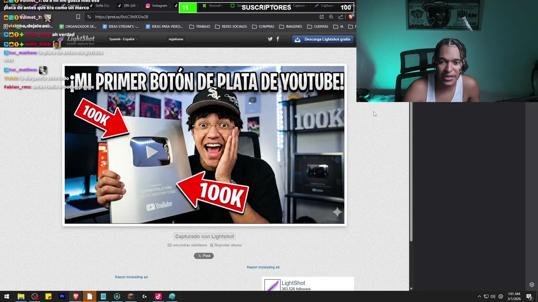Open the clock showing 1:01 AM
This screenshot has height=302, width=538.
514,297
